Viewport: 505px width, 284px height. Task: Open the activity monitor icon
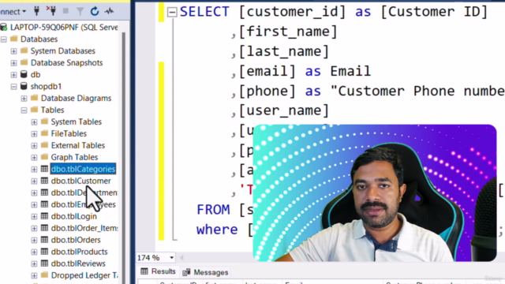109,12
